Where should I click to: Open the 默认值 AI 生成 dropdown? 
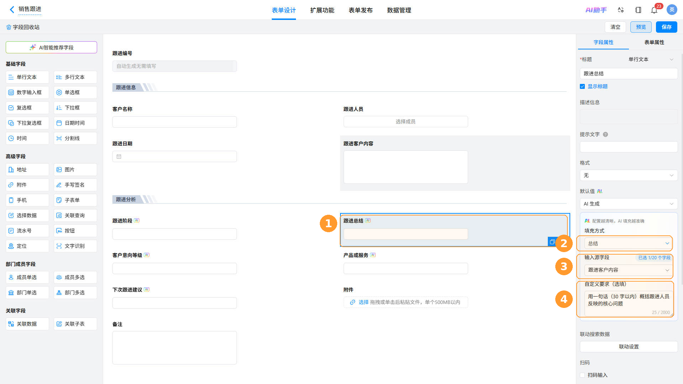tap(629, 204)
